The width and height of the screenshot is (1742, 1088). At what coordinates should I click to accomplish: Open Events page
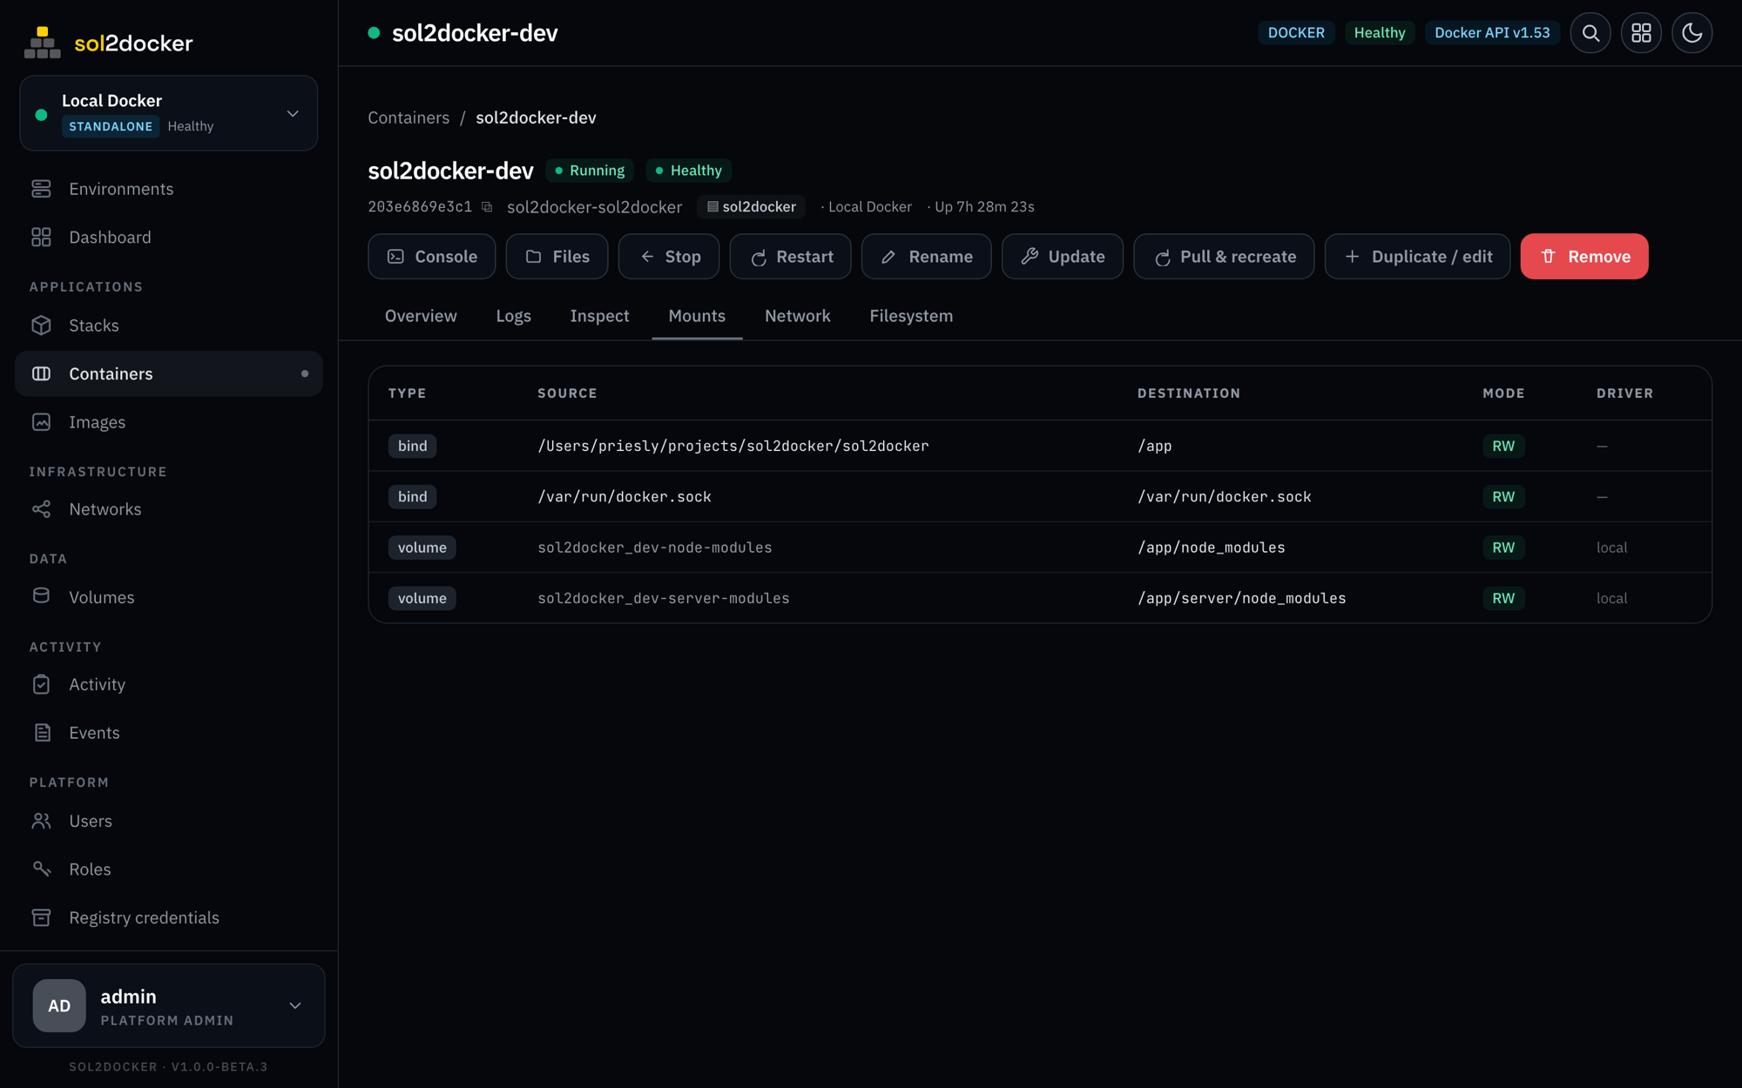(x=169, y=733)
